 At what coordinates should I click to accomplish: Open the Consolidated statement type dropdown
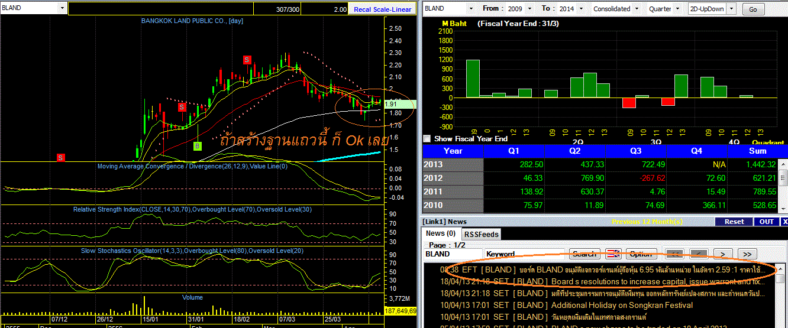pyautogui.click(x=636, y=9)
